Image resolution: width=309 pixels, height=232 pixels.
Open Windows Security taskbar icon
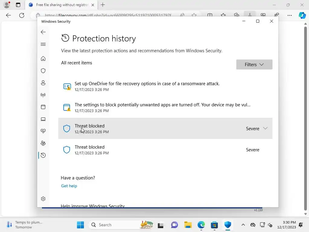pos(228,225)
